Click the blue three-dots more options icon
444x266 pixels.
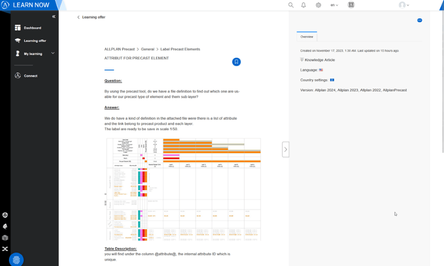(x=420, y=21)
